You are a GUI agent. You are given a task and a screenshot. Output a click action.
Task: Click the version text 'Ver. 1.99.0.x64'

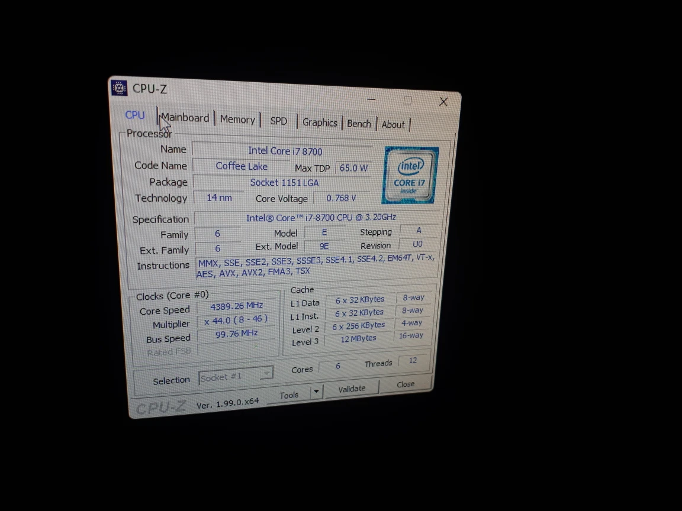(x=227, y=403)
